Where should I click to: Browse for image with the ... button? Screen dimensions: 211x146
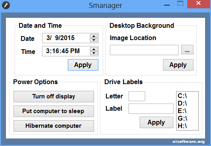(x=187, y=50)
